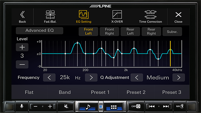Open the Fad./Bal. settings

click(50, 17)
